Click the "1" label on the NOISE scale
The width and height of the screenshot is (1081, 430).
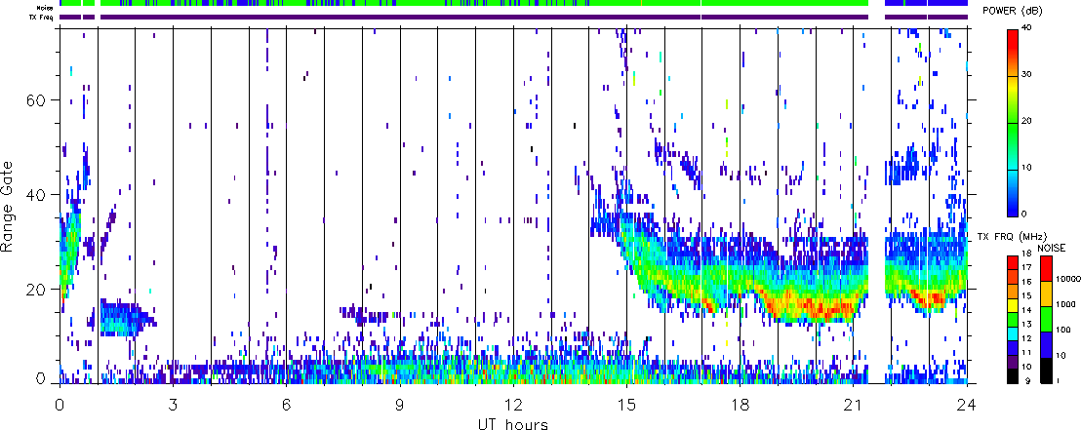coord(1058,381)
